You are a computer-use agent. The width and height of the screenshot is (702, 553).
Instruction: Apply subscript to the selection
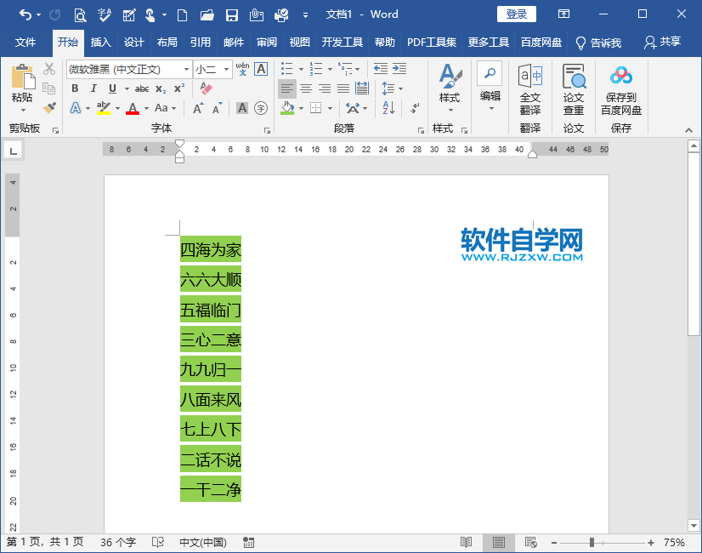coord(160,88)
